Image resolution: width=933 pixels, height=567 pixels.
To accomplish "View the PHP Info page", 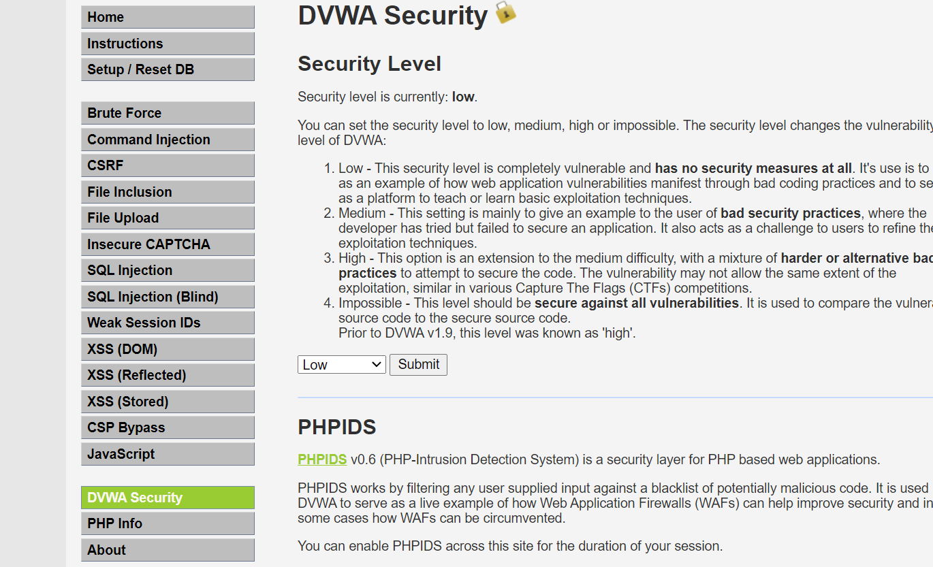I will coord(168,523).
